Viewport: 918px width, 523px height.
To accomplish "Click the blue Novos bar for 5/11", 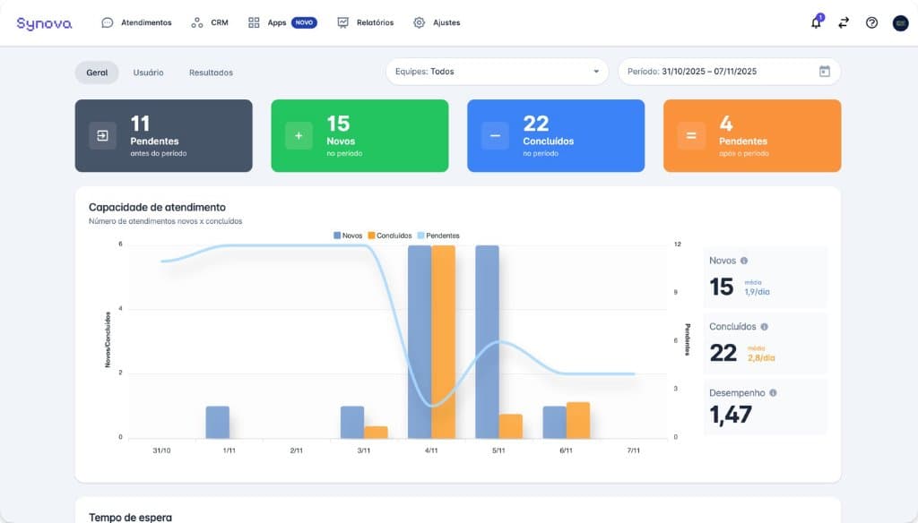I will pyautogui.click(x=487, y=342).
